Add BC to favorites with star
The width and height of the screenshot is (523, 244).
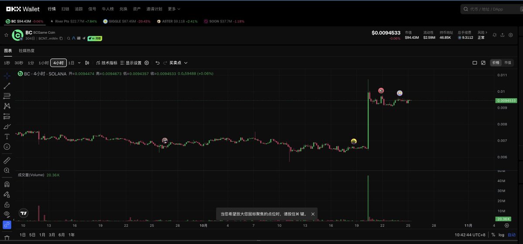click(x=6, y=35)
